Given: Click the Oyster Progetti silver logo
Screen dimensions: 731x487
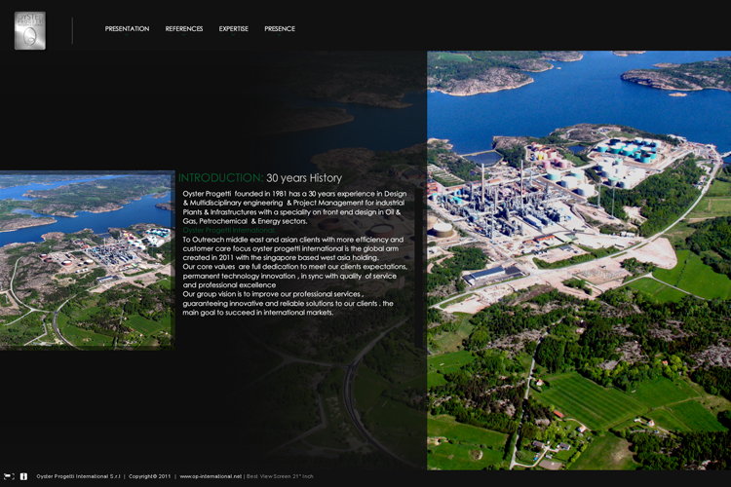Looking at the screenshot, I should [29, 30].
